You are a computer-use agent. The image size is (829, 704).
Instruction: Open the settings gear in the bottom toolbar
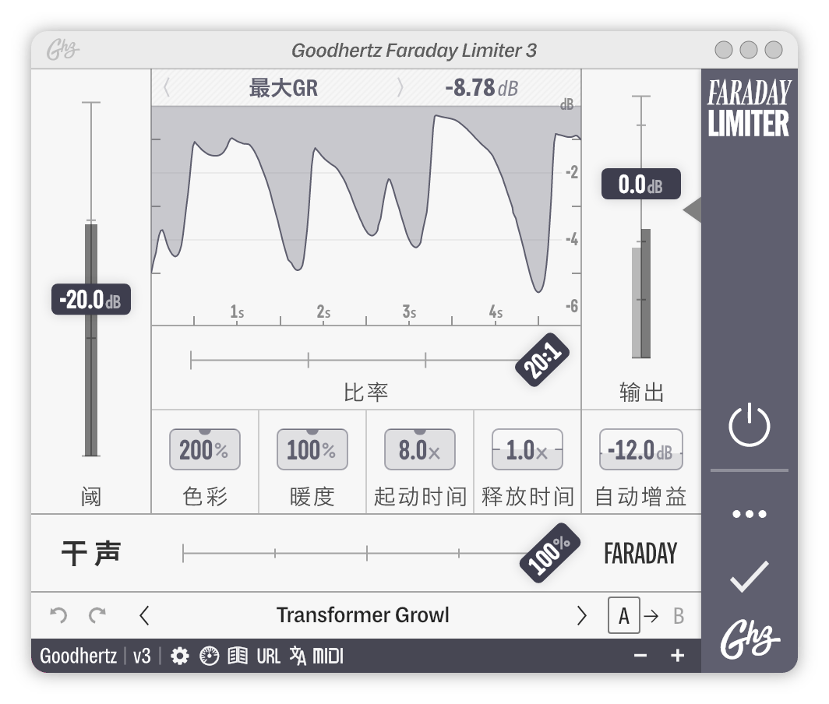(x=181, y=656)
